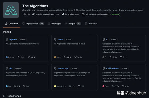Viewport: 149px width, 98px height.
Task: Click the fork icon showing 14.5k on Java
Action: (76, 57)
